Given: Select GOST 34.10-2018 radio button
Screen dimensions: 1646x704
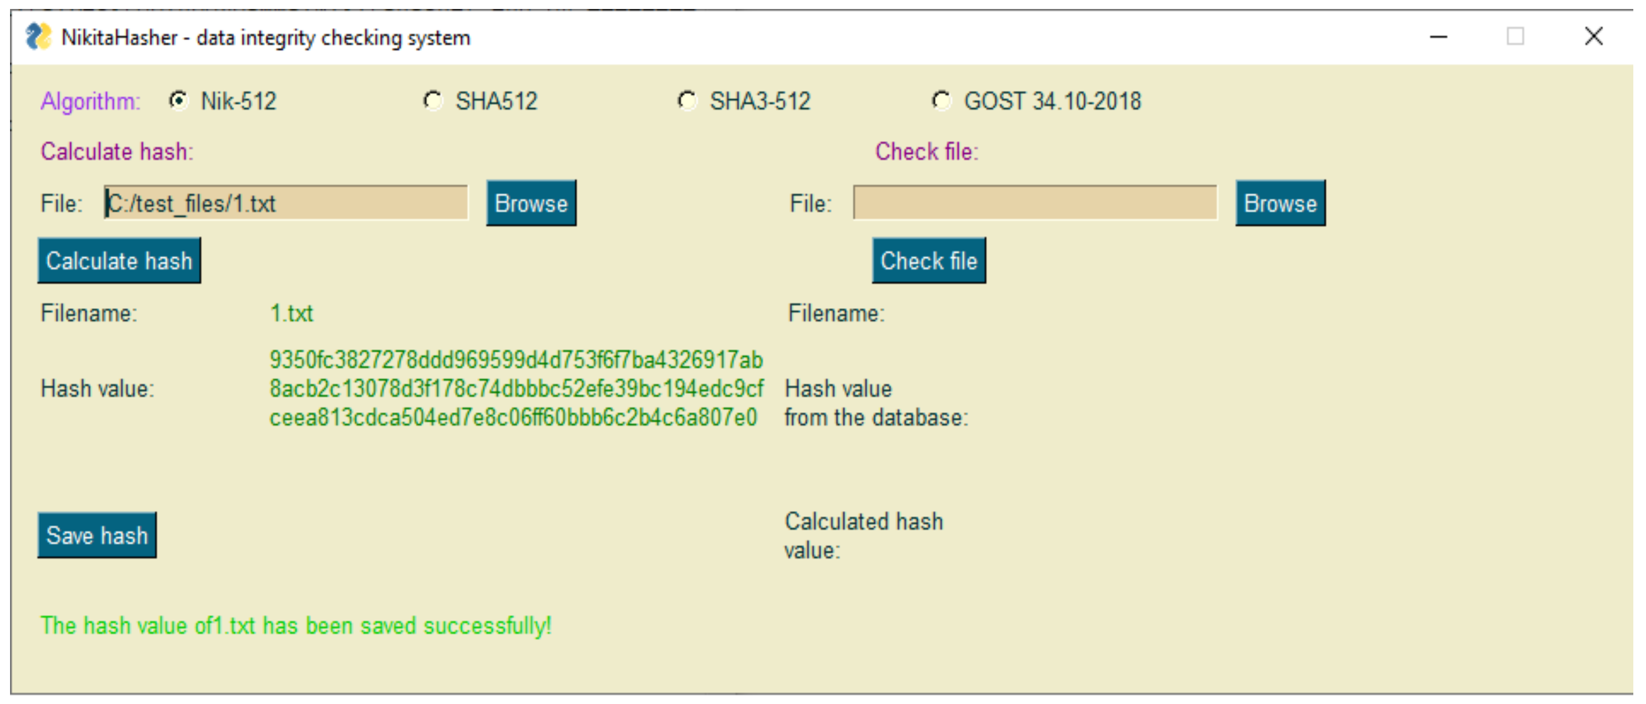Looking at the screenshot, I should tap(940, 101).
